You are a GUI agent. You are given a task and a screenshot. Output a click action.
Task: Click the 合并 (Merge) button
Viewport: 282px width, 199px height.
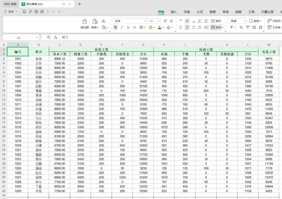(216, 27)
